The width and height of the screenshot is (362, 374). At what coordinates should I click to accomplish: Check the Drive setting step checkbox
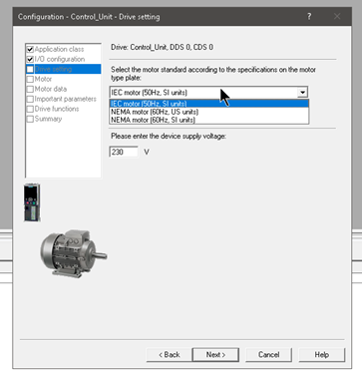(x=30, y=69)
